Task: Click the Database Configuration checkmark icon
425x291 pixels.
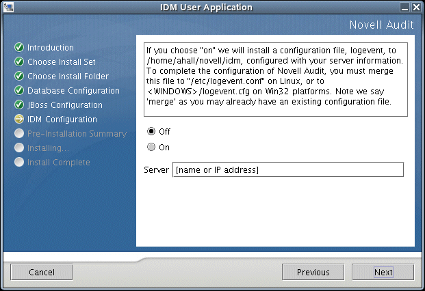Action: [x=18, y=91]
